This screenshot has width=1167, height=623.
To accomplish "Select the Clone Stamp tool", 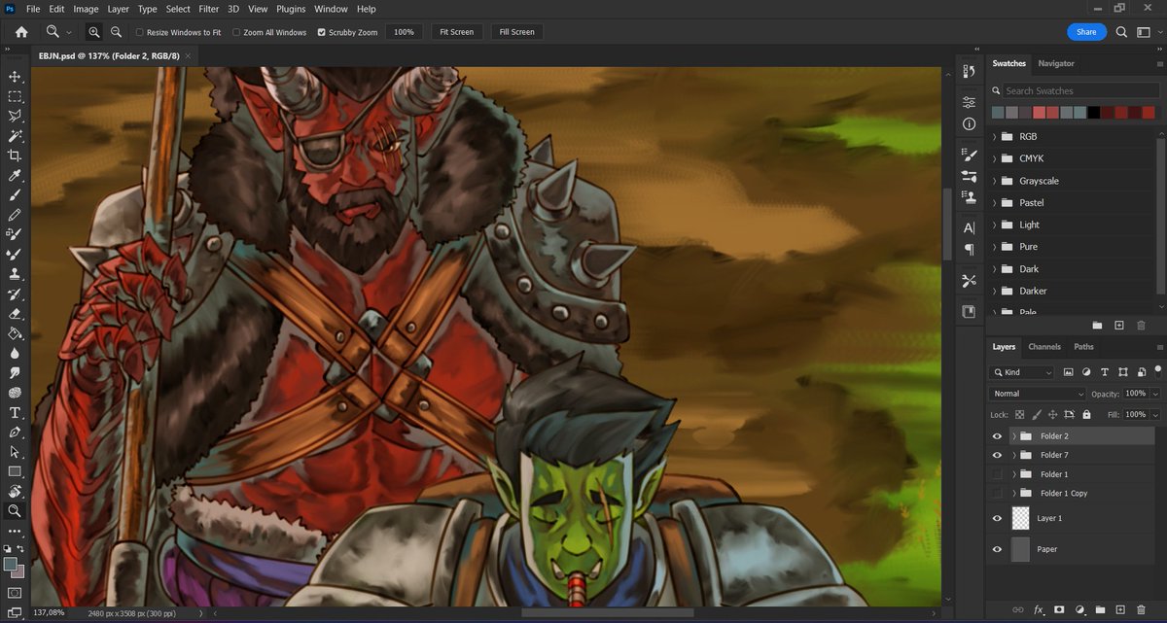I will (15, 274).
